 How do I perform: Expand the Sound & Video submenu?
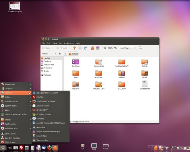[x=16, y=101]
